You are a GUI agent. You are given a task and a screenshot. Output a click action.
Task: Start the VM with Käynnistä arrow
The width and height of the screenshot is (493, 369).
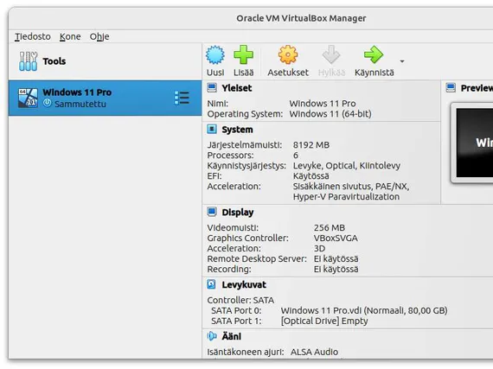pos(374,55)
